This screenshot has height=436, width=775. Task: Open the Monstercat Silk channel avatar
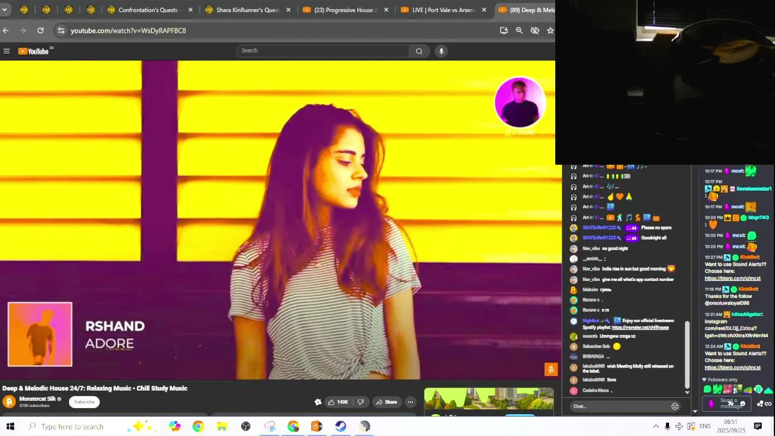point(9,401)
